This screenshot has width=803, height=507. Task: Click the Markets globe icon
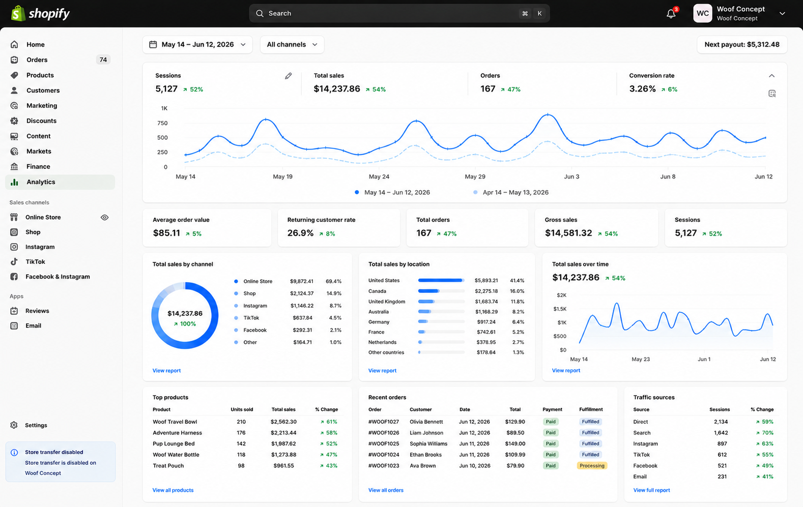coord(14,151)
